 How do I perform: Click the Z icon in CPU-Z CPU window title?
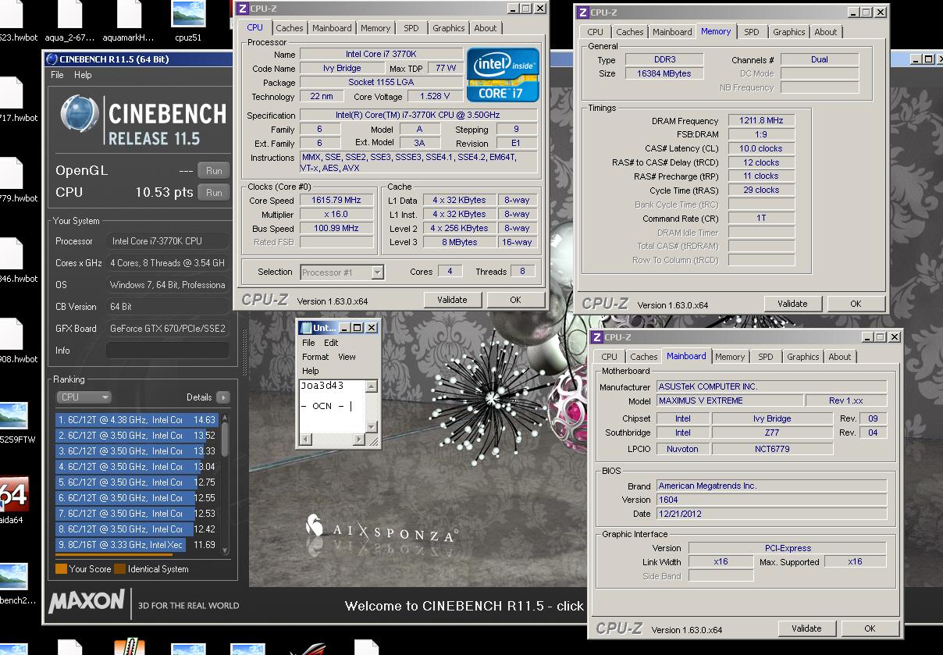click(243, 9)
